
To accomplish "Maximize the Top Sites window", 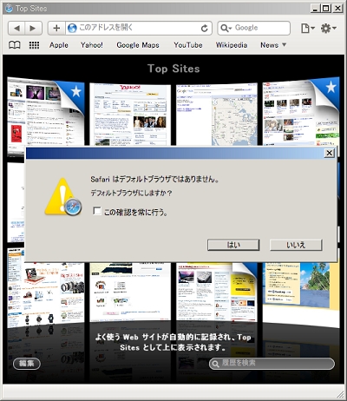I will 326,9.
